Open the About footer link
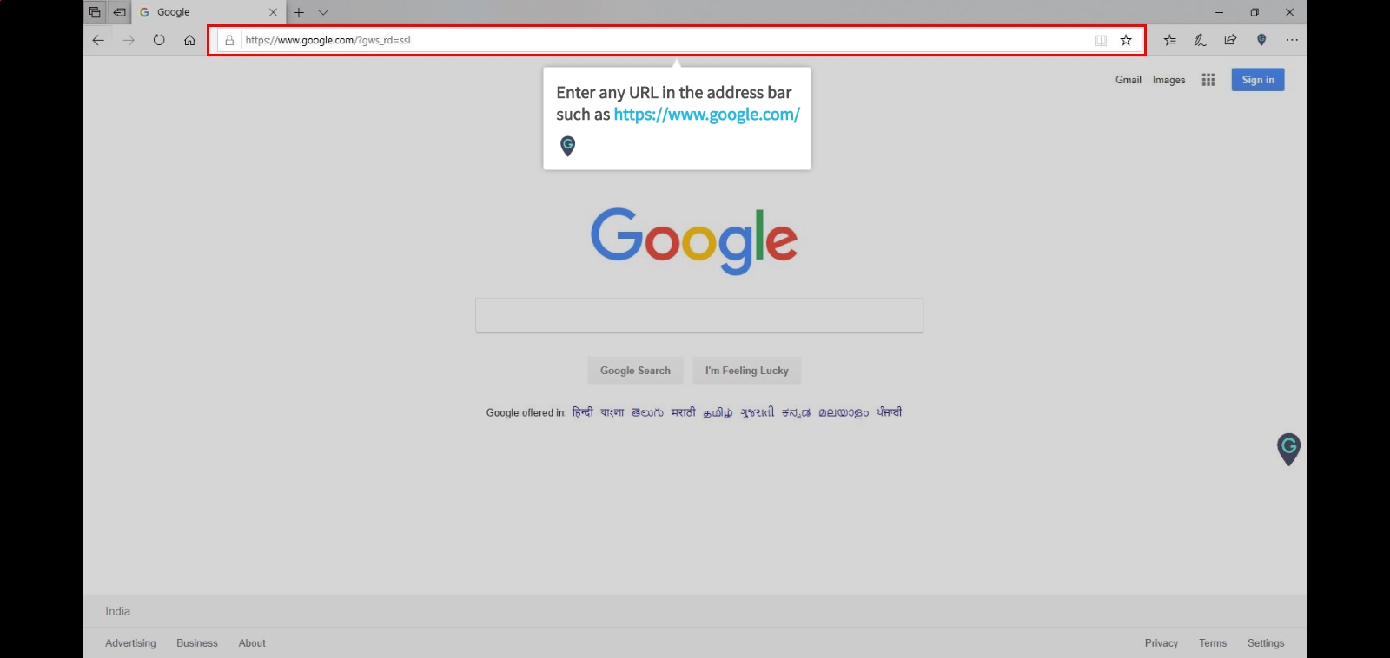Image resolution: width=1390 pixels, height=658 pixels. 252,643
